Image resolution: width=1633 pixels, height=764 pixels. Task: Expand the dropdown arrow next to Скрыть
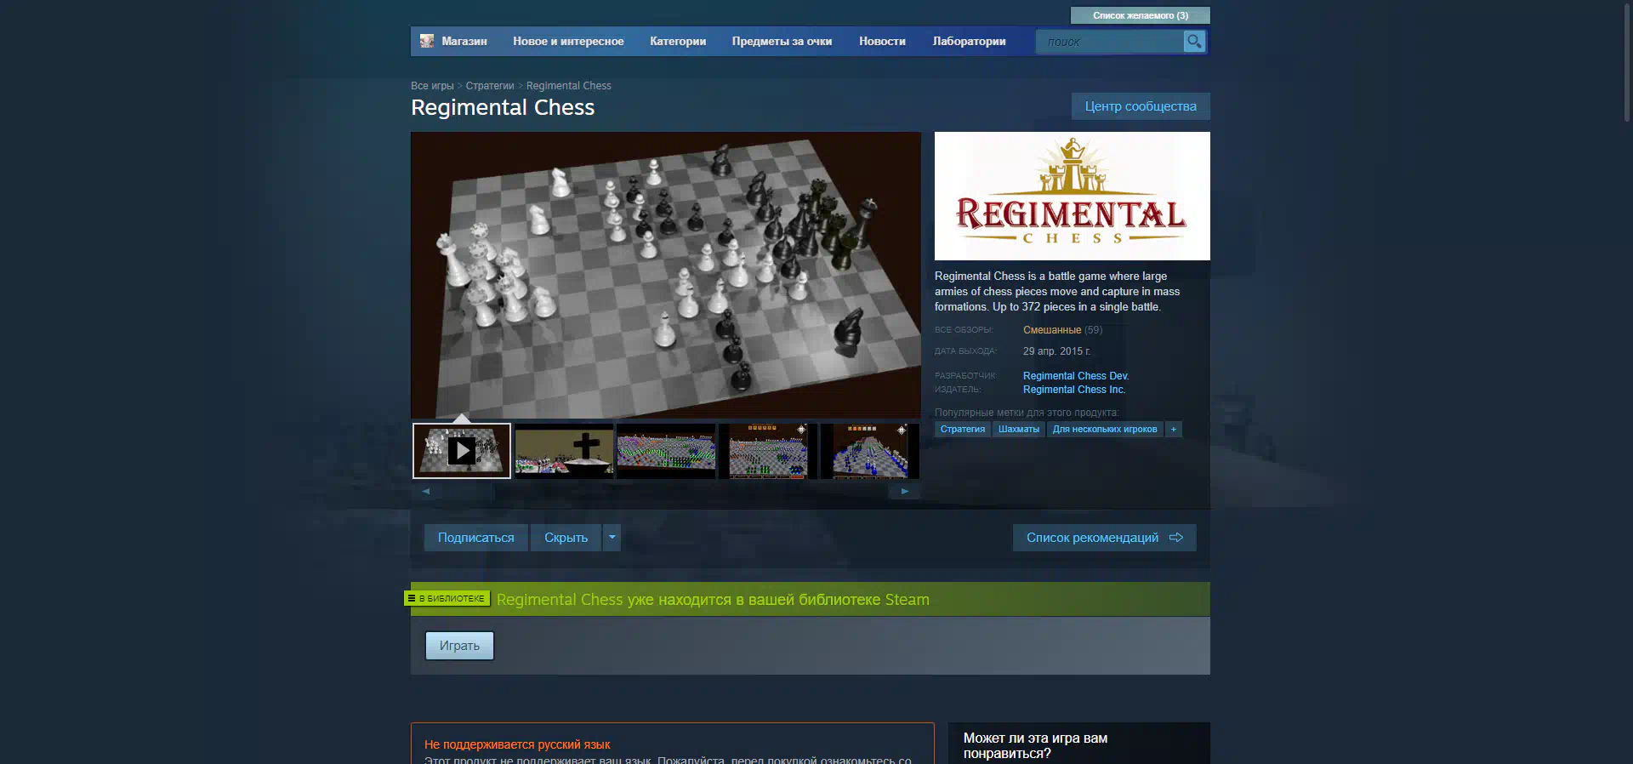612,538
